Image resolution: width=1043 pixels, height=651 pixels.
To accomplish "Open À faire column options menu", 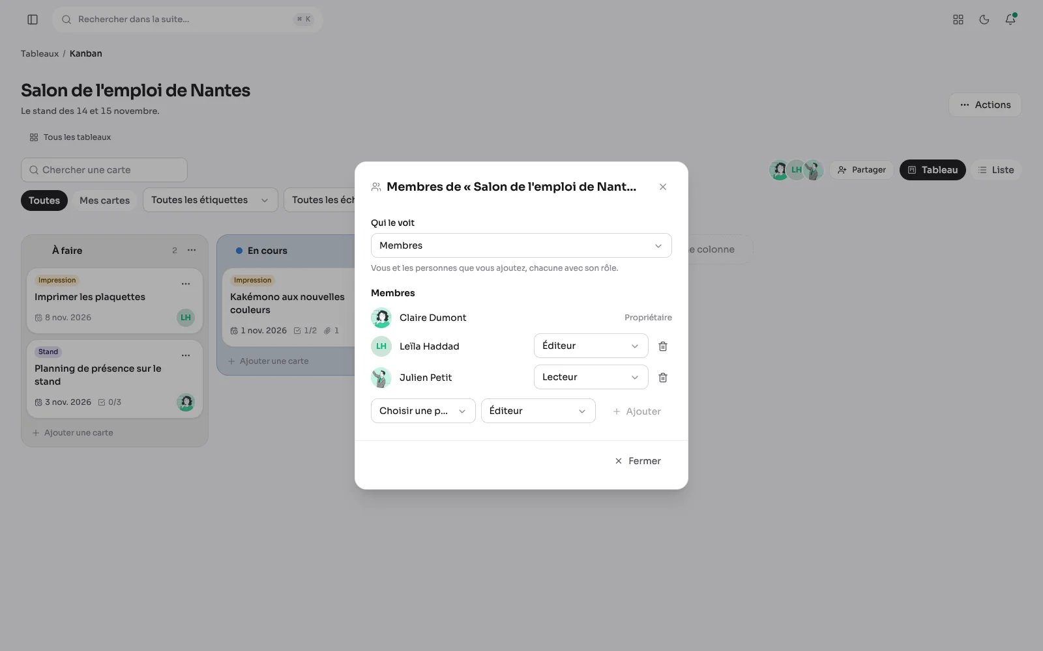I will pyautogui.click(x=192, y=250).
